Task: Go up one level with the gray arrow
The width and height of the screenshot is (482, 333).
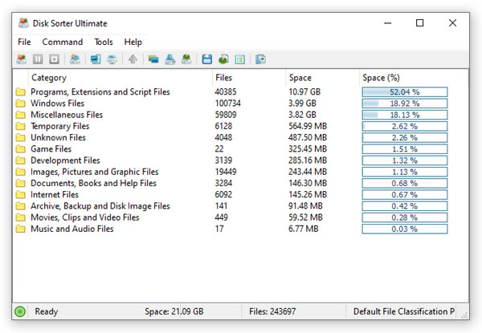Action: click(133, 59)
